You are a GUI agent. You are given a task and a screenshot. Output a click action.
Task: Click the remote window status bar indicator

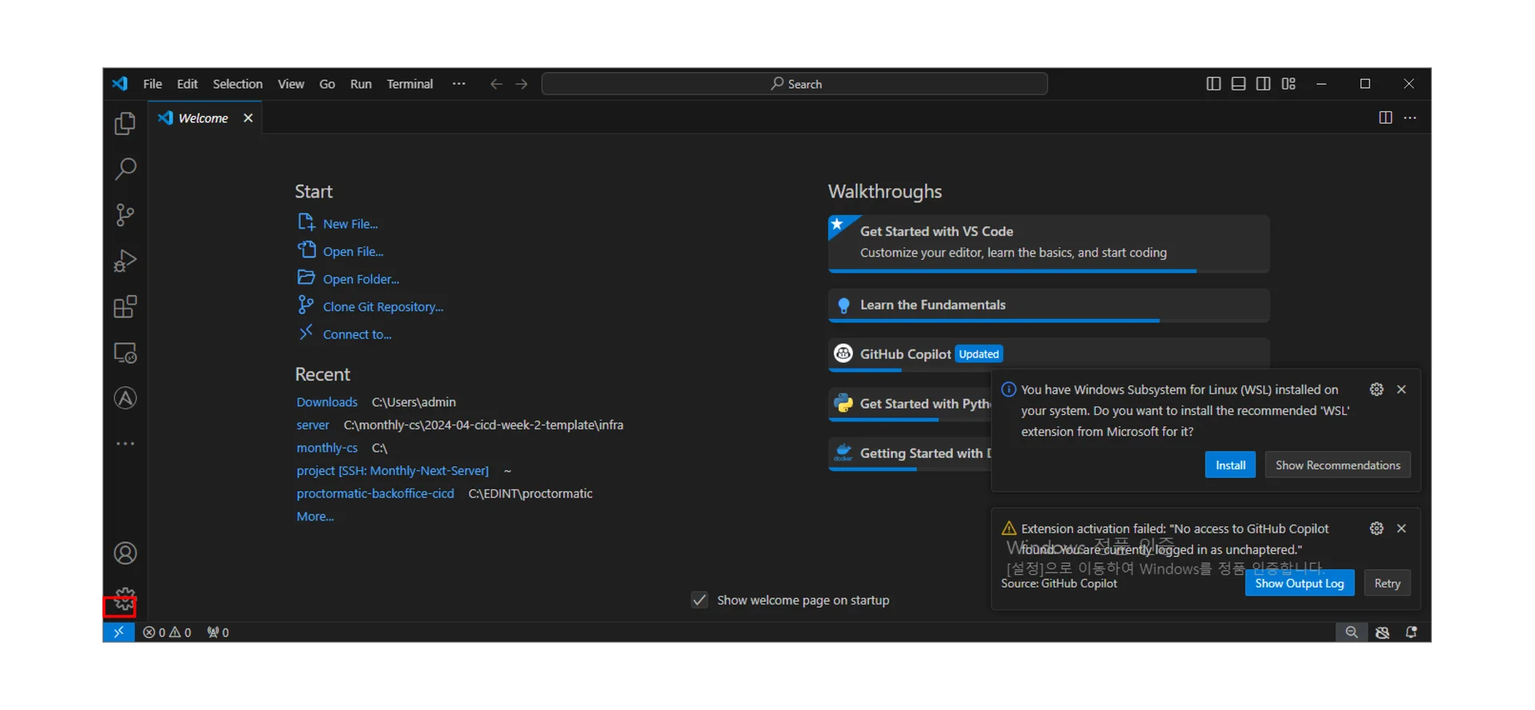[118, 632]
